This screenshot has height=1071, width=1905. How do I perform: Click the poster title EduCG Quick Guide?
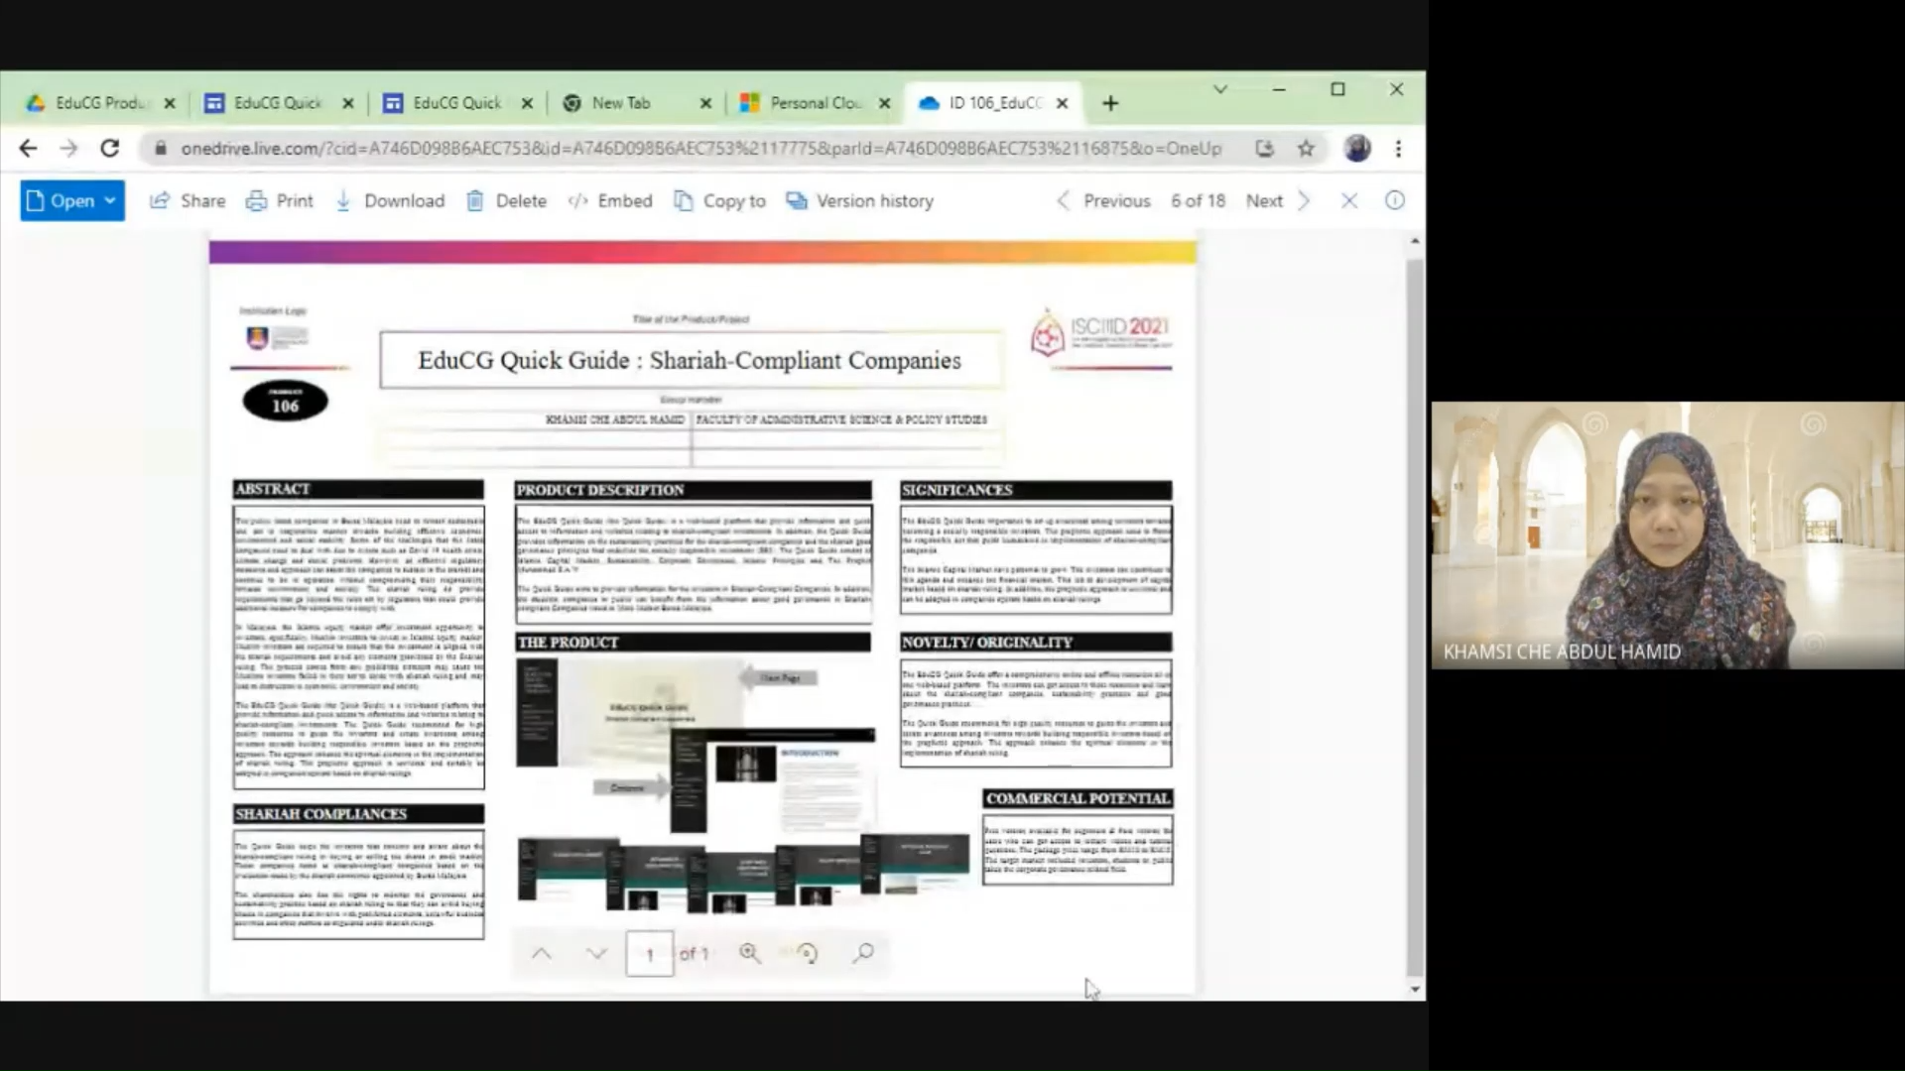pos(689,360)
